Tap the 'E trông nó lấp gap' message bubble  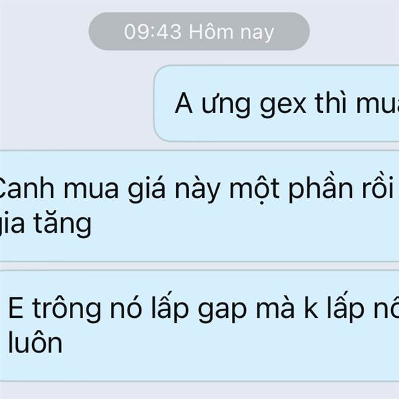pyautogui.click(x=199, y=326)
